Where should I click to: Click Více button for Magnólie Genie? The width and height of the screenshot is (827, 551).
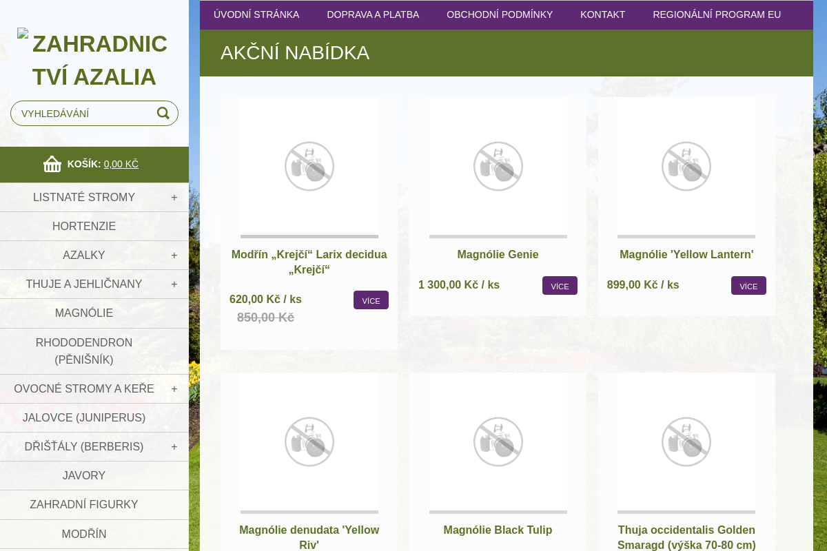(560, 286)
